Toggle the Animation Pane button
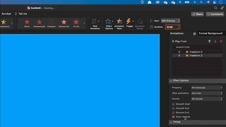Viewport: 226px width, 127px height. pos(119,24)
